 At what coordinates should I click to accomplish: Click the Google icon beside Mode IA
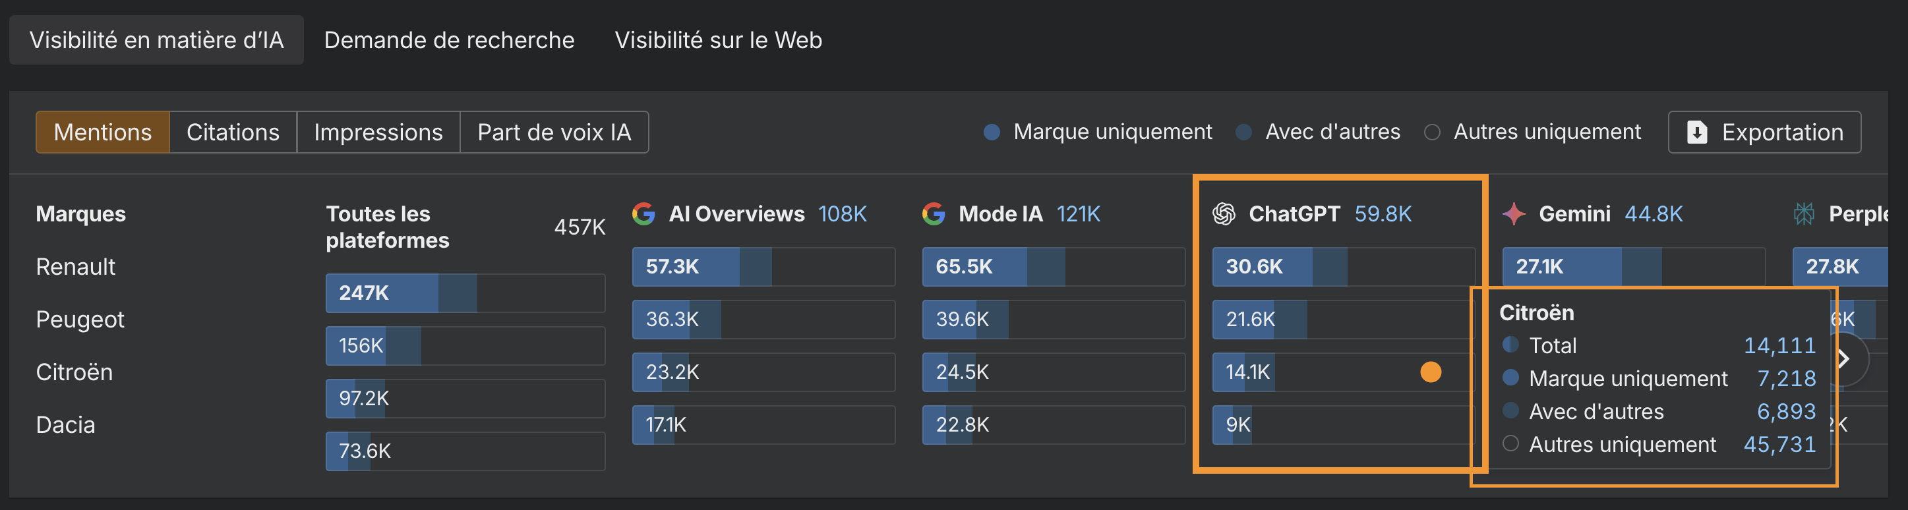pyautogui.click(x=934, y=214)
